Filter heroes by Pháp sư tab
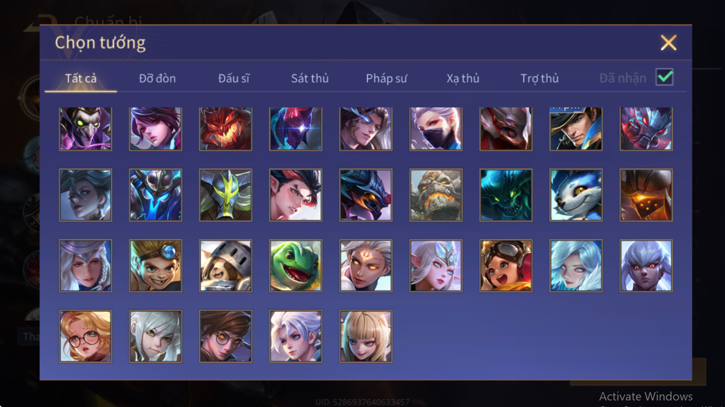Viewport: 725px width, 407px height. 387,79
